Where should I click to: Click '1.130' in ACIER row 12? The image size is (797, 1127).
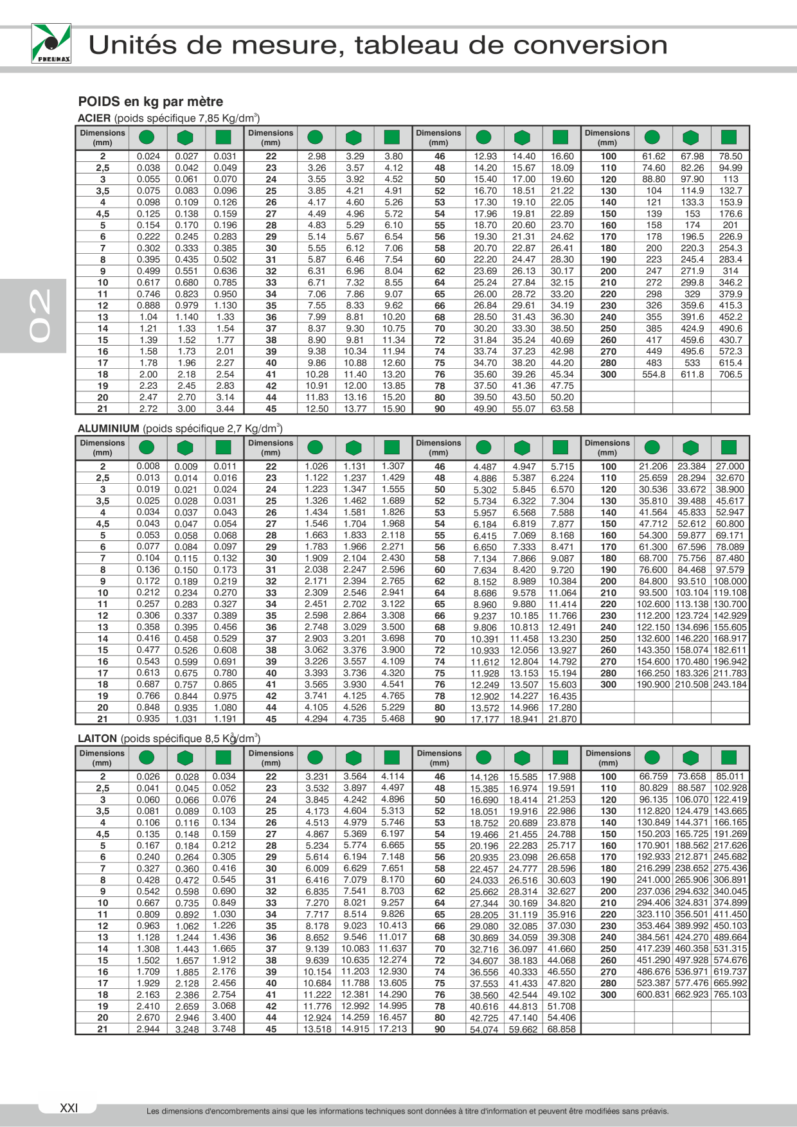(225, 306)
